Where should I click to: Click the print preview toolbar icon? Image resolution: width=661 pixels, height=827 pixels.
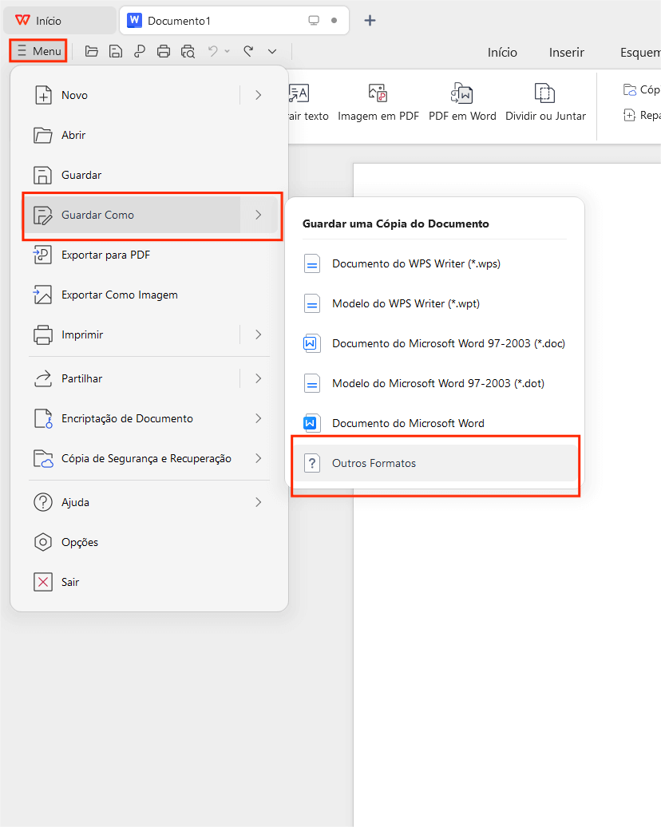tap(188, 51)
